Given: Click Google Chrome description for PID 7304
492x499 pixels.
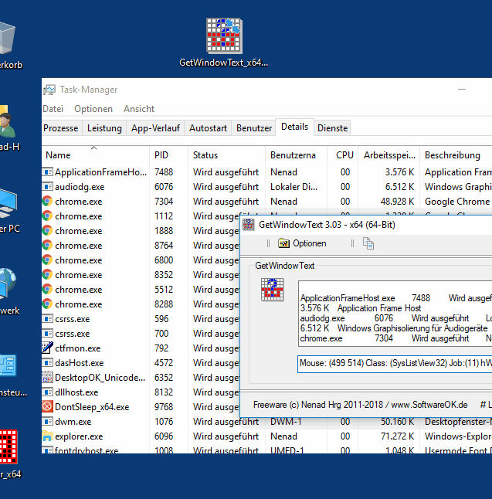Looking at the screenshot, I should coord(457,201).
